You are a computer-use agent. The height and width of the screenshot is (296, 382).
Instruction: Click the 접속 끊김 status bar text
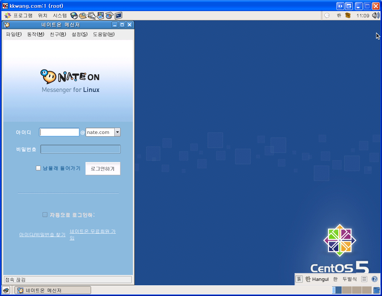[15, 280]
